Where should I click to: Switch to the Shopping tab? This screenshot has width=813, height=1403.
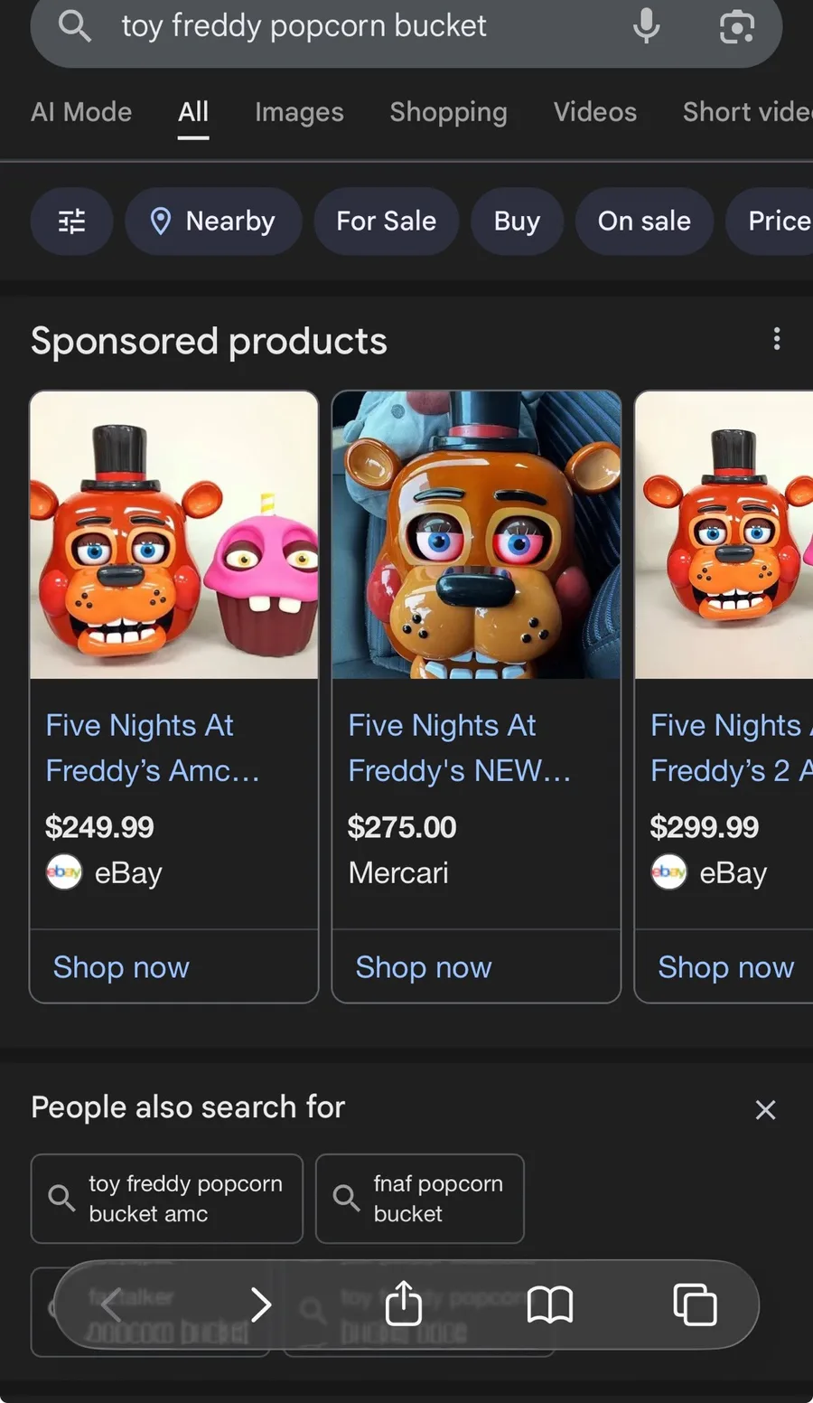coord(448,112)
